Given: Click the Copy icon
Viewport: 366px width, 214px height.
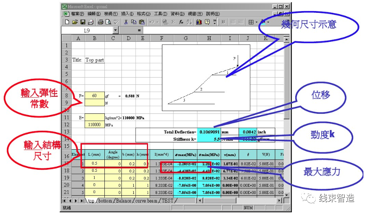Looking at the screenshot, I should coord(133,22).
